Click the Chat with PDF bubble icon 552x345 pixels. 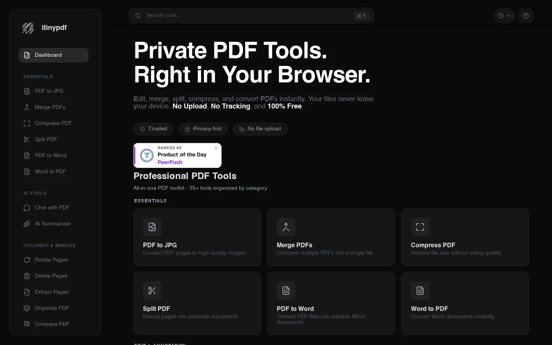27,208
